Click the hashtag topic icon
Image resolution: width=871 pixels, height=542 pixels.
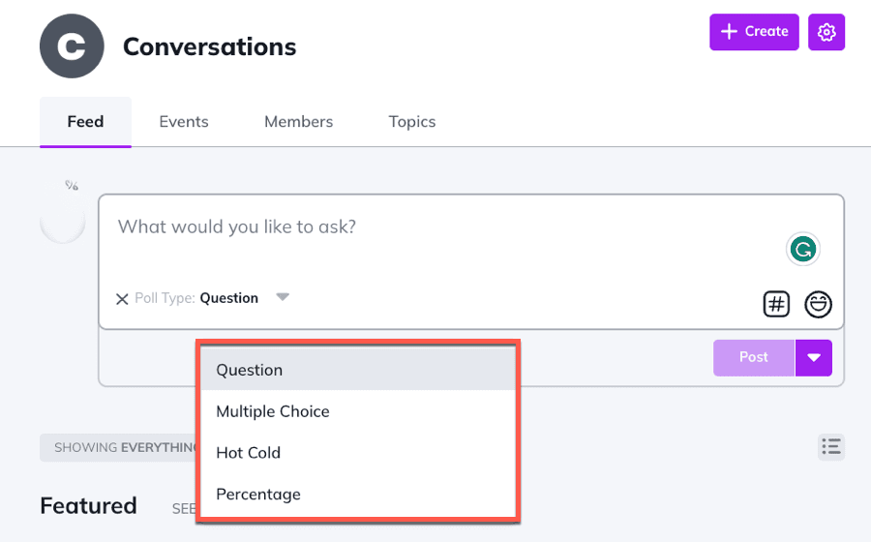coord(776,304)
